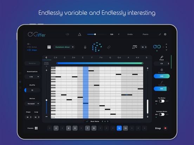The height and width of the screenshot is (145, 194).
Task: Click the Panic button
Action: [x=145, y=34]
